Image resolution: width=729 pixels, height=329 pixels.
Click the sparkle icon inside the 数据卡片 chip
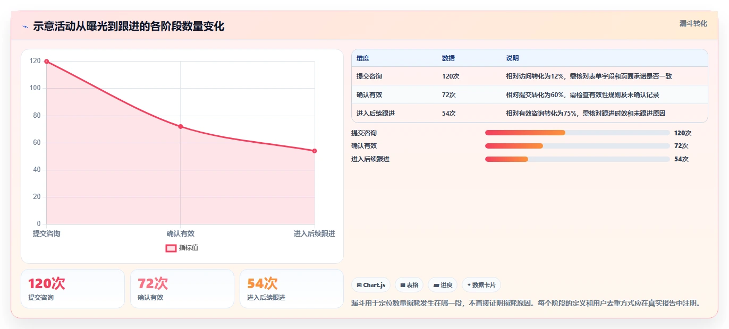pyautogui.click(x=469, y=285)
